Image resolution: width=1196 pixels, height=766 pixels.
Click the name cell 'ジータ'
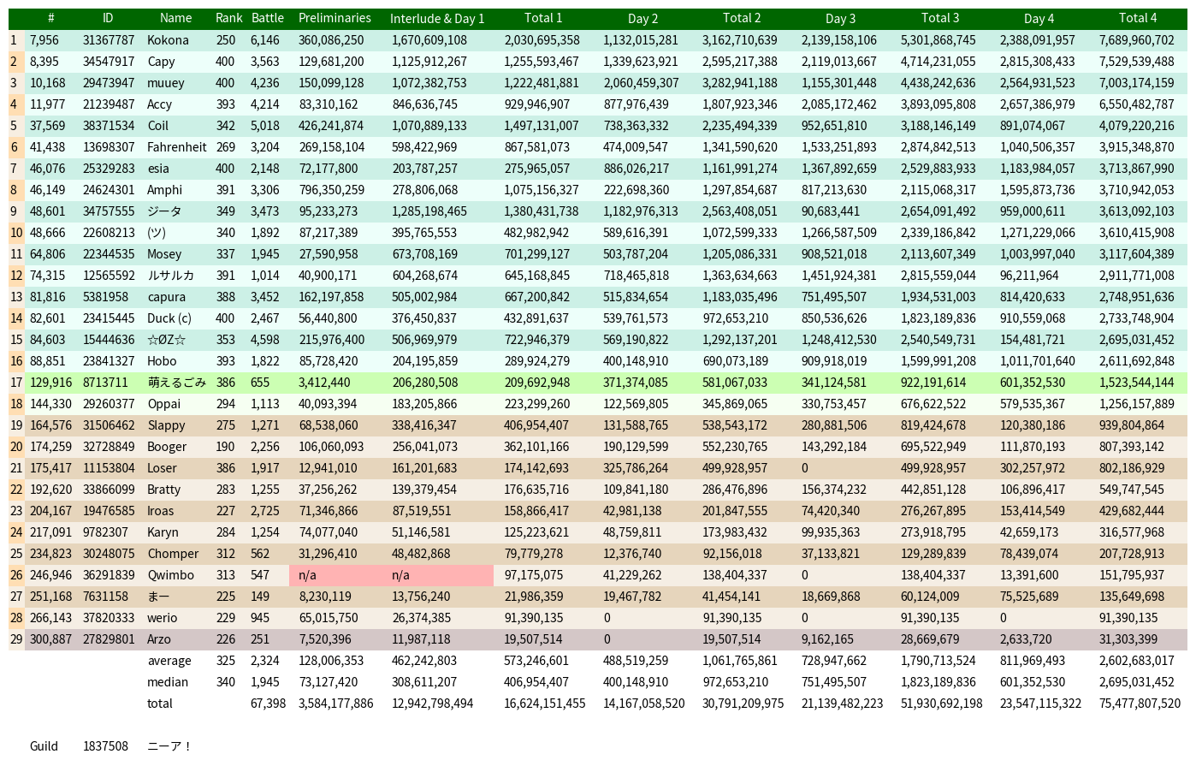coord(164,211)
